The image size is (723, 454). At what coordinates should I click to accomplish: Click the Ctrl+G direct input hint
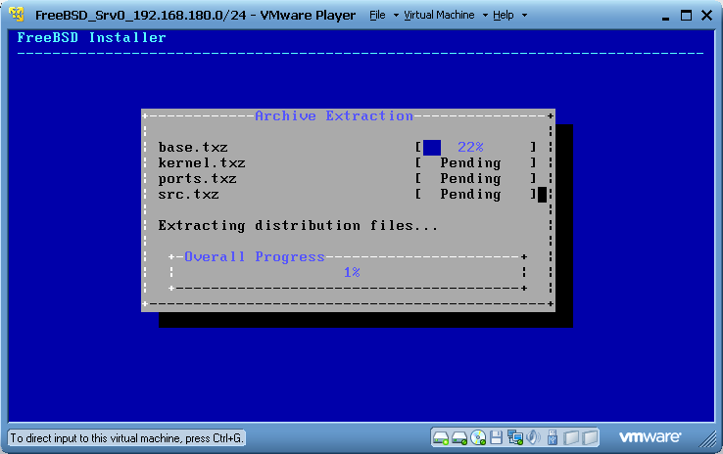pyautogui.click(x=126, y=438)
